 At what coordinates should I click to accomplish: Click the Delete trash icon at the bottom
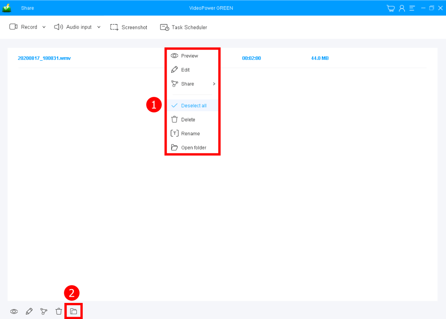click(x=59, y=311)
